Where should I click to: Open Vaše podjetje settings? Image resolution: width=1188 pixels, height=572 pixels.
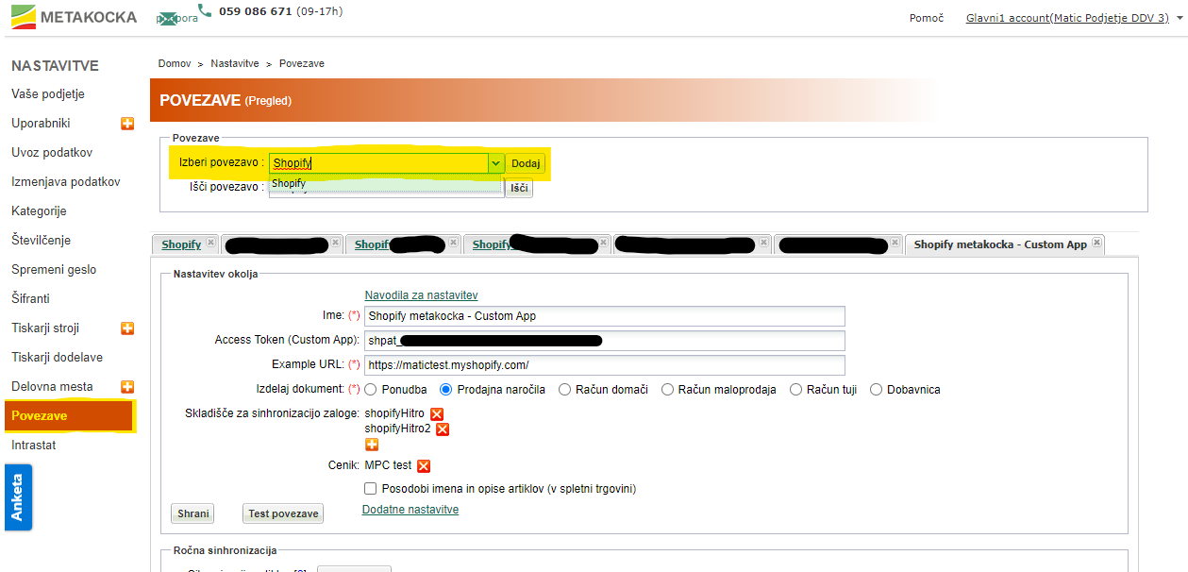click(x=48, y=94)
